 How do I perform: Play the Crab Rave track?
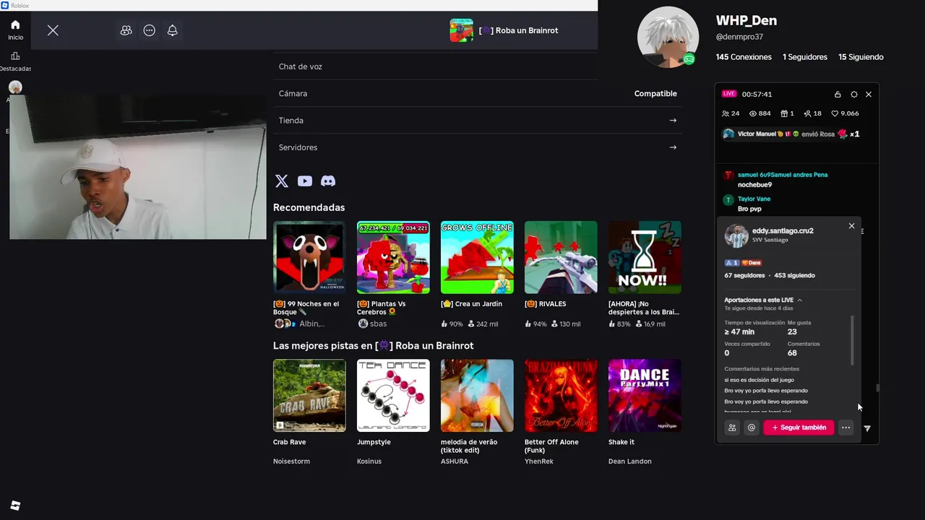click(309, 395)
